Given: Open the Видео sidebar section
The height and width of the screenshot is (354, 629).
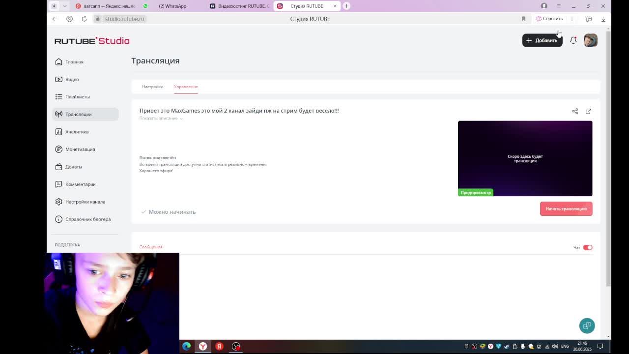Looking at the screenshot, I should pyautogui.click(x=85, y=79).
